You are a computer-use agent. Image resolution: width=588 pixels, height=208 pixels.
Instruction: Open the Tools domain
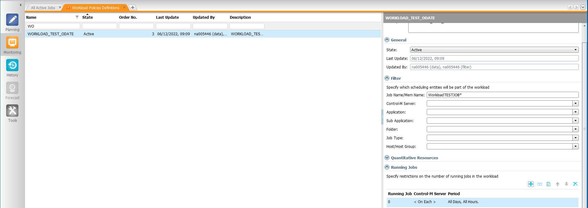click(x=12, y=113)
